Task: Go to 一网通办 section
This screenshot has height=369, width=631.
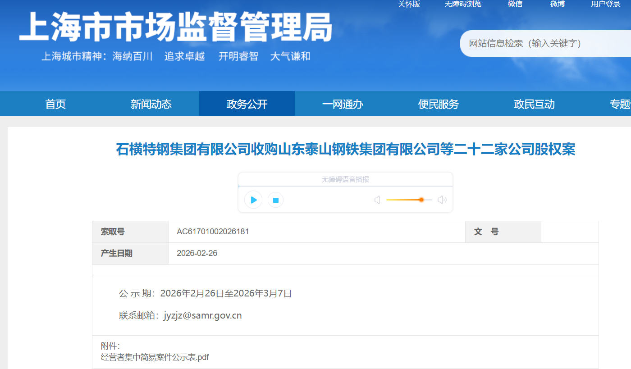Action: coord(343,104)
